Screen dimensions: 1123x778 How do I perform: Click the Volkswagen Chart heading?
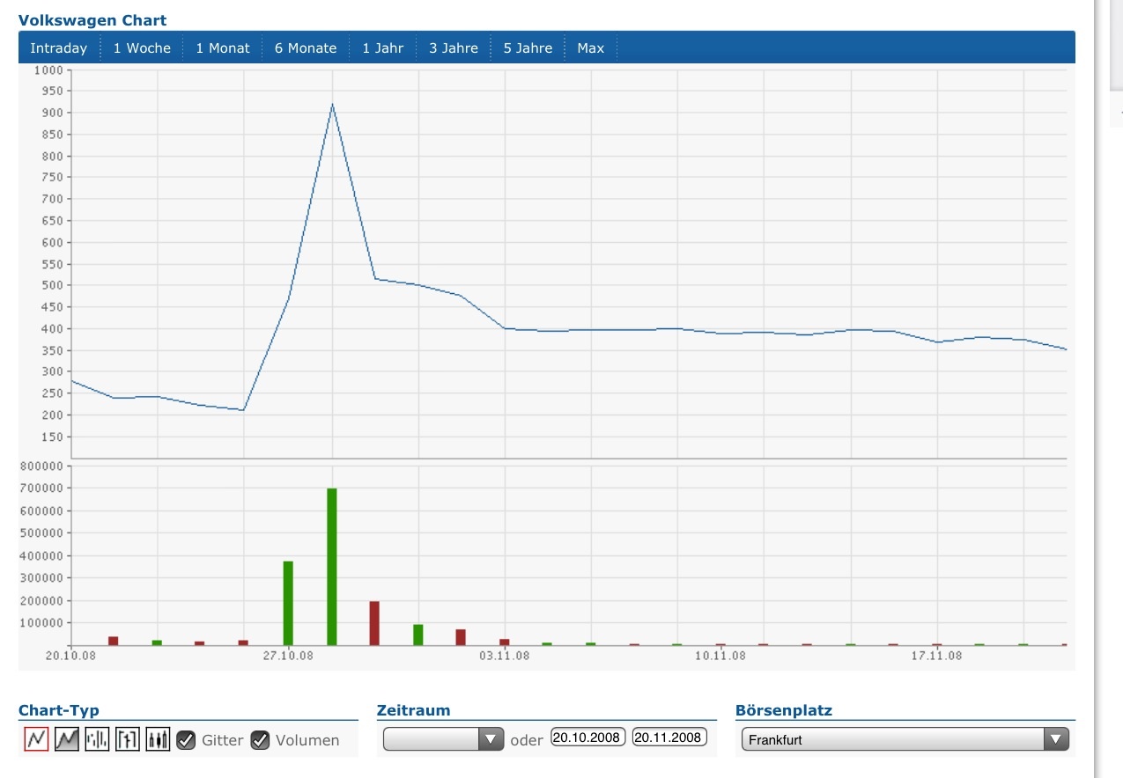click(92, 20)
